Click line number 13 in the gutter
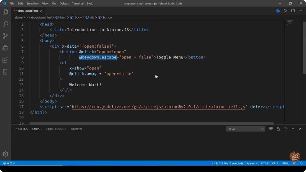The image size is (306, 172). pyautogui.click(x=21, y=85)
